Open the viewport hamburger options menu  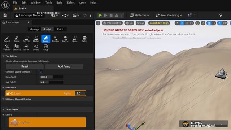pos(98,23)
